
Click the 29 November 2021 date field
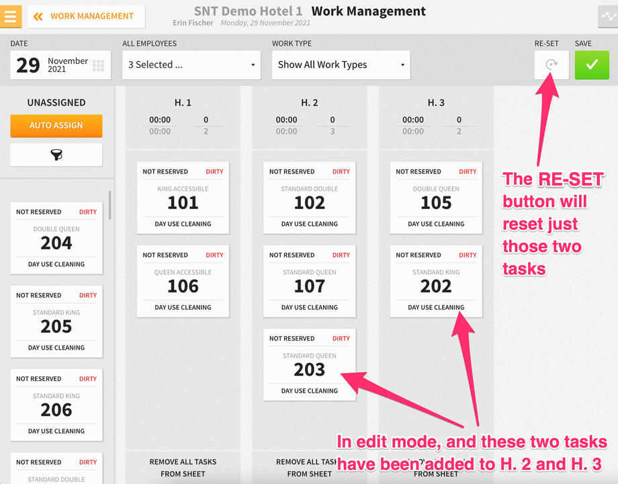60,65
